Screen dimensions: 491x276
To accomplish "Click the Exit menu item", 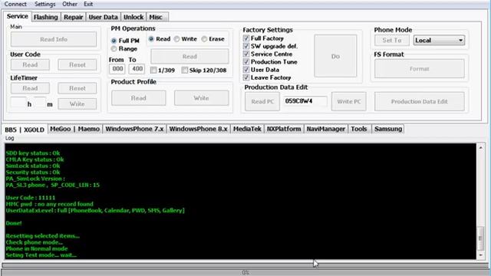I will (88, 4).
